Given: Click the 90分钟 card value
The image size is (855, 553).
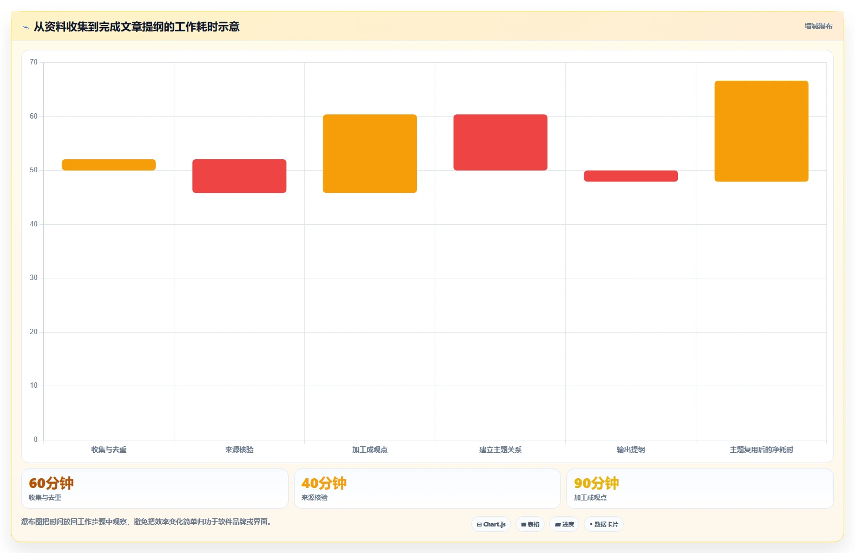Looking at the screenshot, I should click(596, 483).
